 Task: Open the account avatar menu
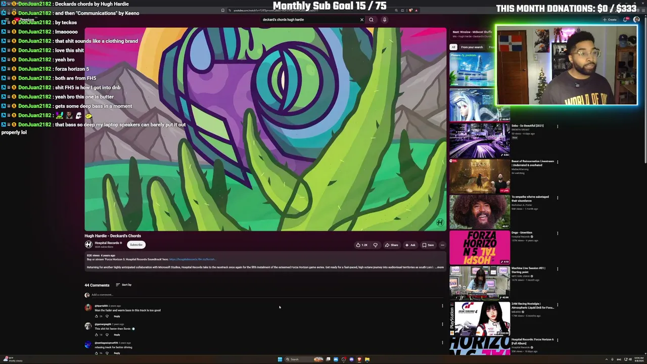(636, 20)
